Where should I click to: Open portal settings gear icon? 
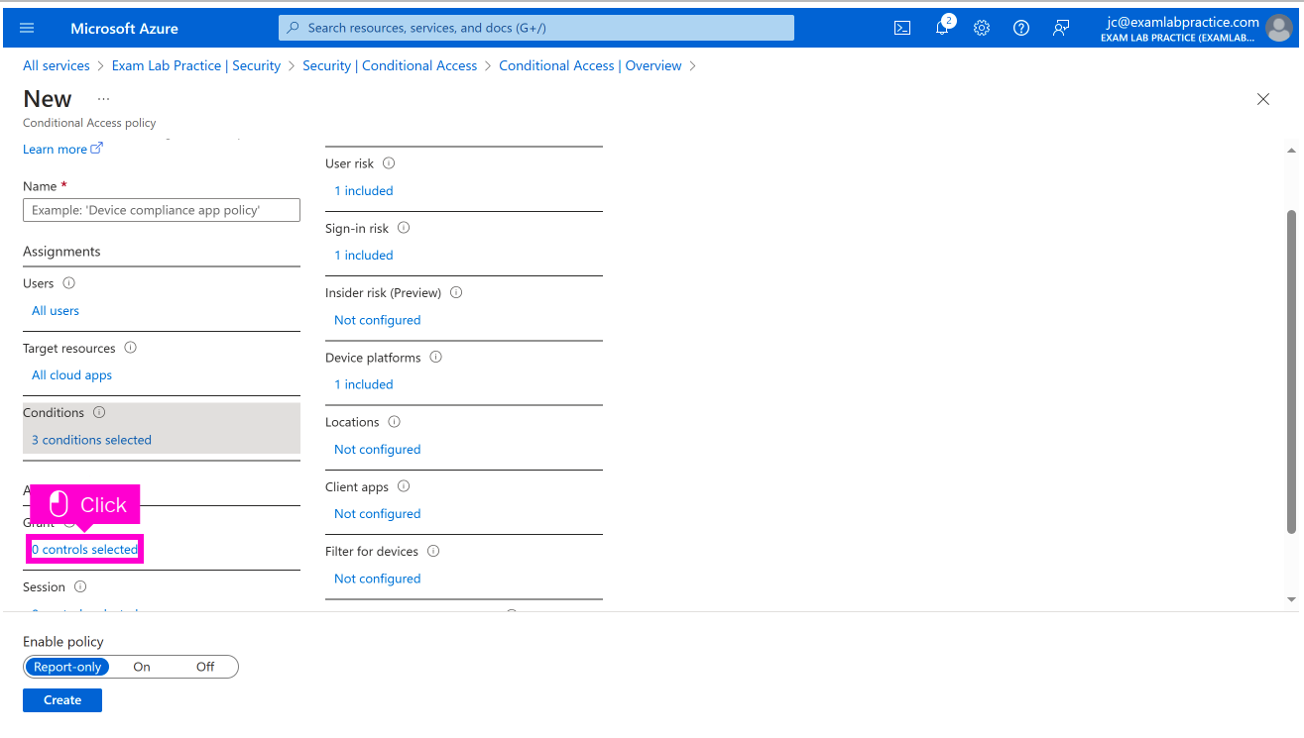pyautogui.click(x=982, y=28)
